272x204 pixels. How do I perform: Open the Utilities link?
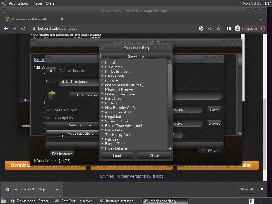(x=107, y=176)
